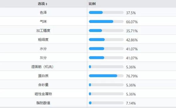Select the 色泽 row label
Screen dimensions: 176x108
pyautogui.click(x=43, y=13)
